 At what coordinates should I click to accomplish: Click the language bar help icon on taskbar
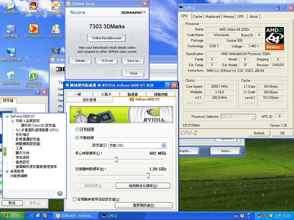click(x=242, y=216)
